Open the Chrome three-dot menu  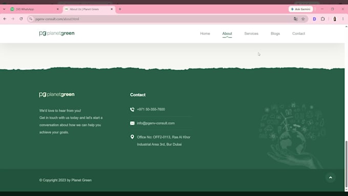point(343,19)
